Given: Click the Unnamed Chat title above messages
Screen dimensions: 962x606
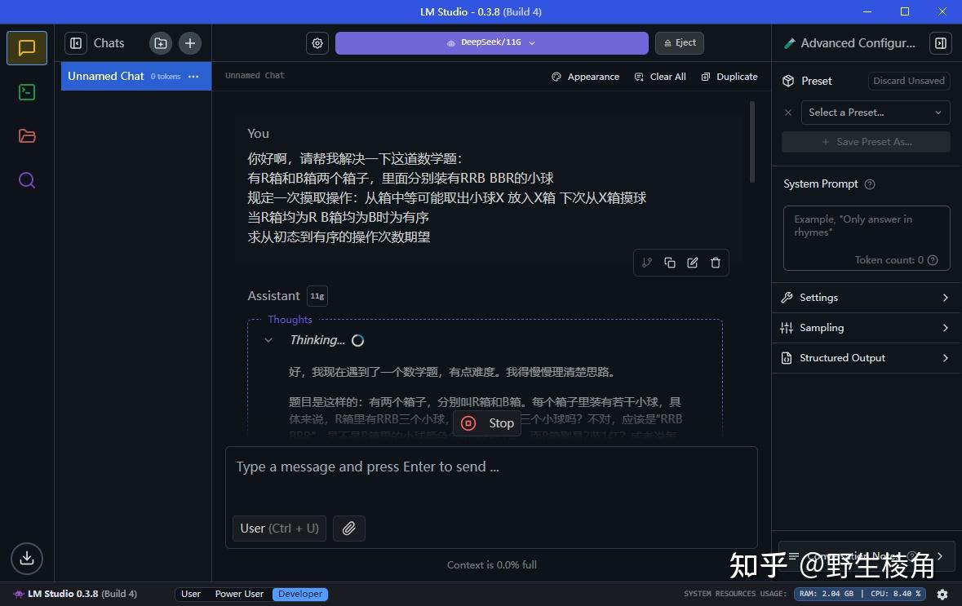Looking at the screenshot, I should 255,75.
